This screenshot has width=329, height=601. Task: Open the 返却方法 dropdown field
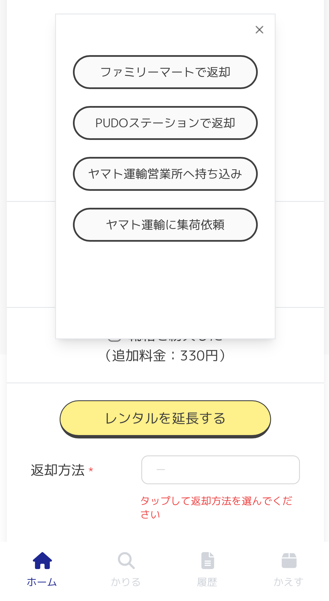pos(220,470)
